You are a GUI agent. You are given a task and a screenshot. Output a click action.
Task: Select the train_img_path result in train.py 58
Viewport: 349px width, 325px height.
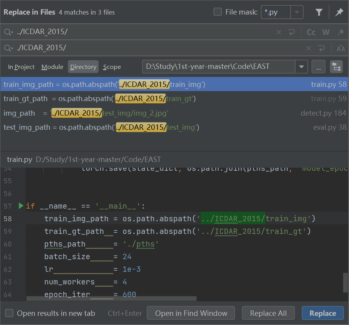[x=174, y=84]
